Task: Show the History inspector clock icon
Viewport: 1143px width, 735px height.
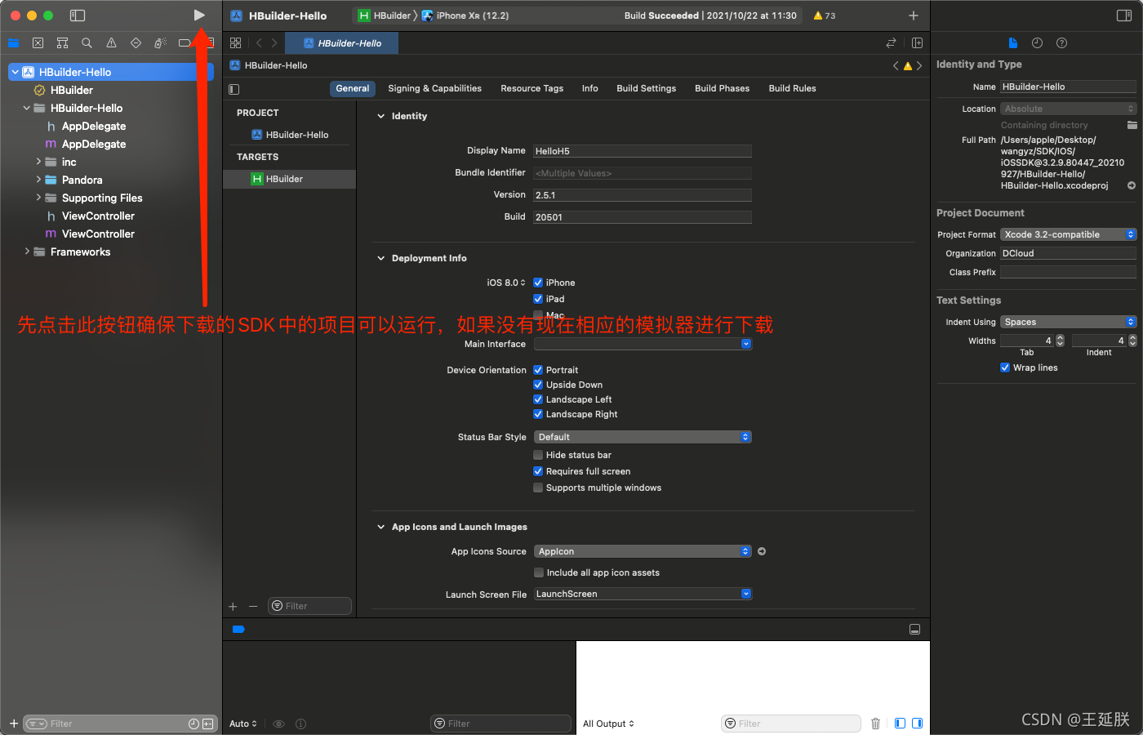Action: click(x=1037, y=42)
